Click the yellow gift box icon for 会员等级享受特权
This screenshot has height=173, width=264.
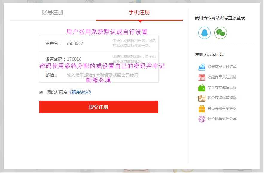pos(202,109)
